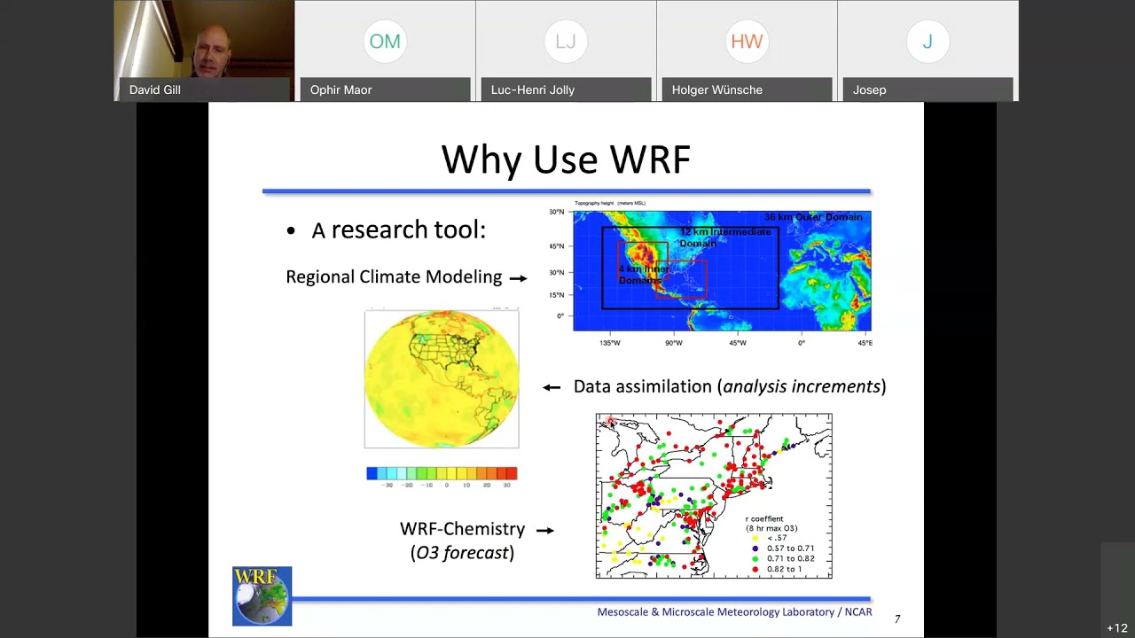Click 'WRF-Chemistry' label text
Image resolution: width=1135 pixels, height=638 pixels.
(462, 529)
